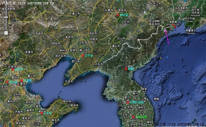The width and height of the screenshot is (206, 127).
Task: Click the 铁岭市 label
Action: [93, 33]
